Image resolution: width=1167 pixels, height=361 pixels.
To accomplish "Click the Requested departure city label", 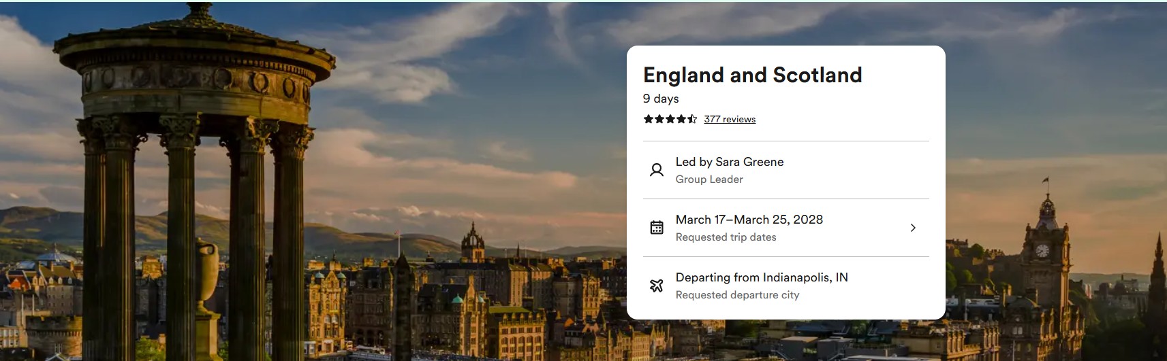I will click(x=737, y=295).
